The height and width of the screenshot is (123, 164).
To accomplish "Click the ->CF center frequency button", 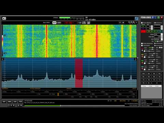I will [x=80, y=23].
